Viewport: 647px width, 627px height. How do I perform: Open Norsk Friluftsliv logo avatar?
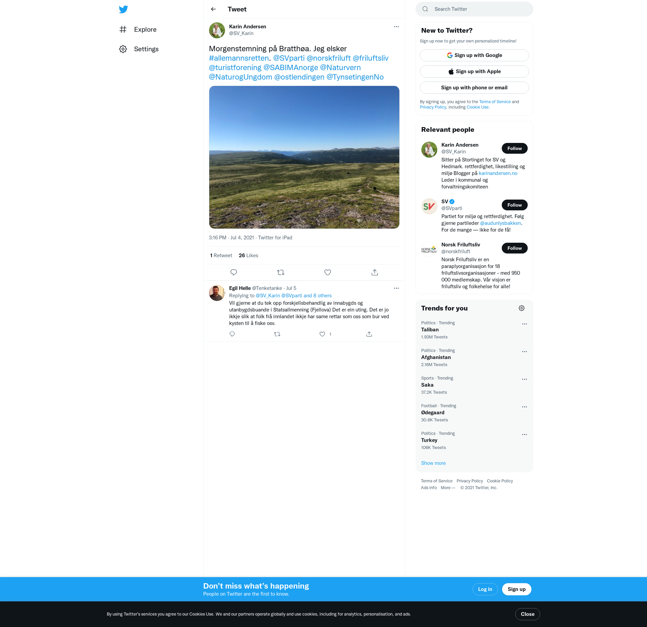(429, 249)
